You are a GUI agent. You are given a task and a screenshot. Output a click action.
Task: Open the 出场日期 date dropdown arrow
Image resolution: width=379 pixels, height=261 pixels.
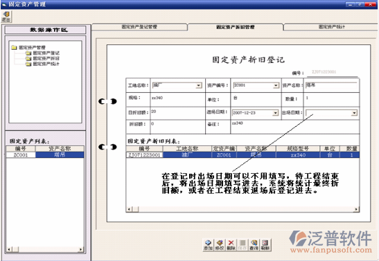[x=354, y=113]
